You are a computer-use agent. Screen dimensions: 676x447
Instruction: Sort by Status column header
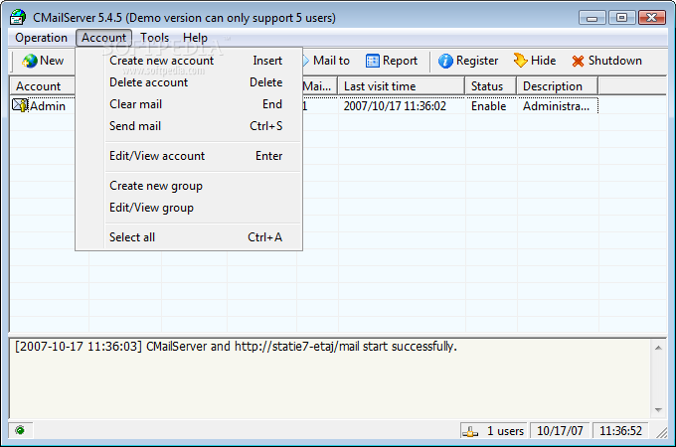(x=491, y=86)
